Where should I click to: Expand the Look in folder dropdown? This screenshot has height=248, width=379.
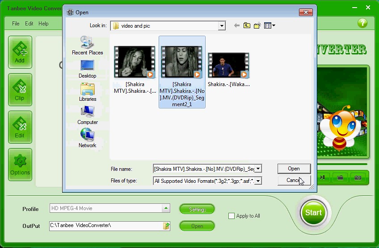point(222,26)
